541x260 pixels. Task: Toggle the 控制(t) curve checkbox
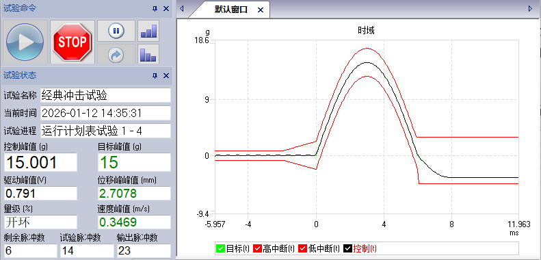348,248
